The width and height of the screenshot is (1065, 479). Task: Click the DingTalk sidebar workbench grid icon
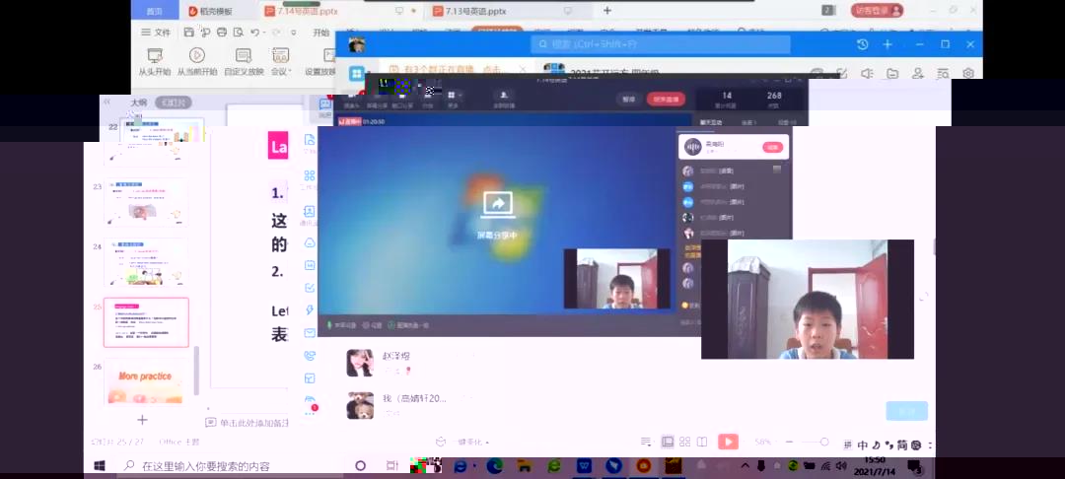310,177
